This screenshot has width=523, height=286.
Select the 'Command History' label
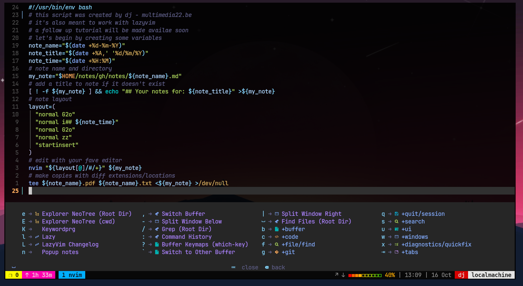click(187, 237)
